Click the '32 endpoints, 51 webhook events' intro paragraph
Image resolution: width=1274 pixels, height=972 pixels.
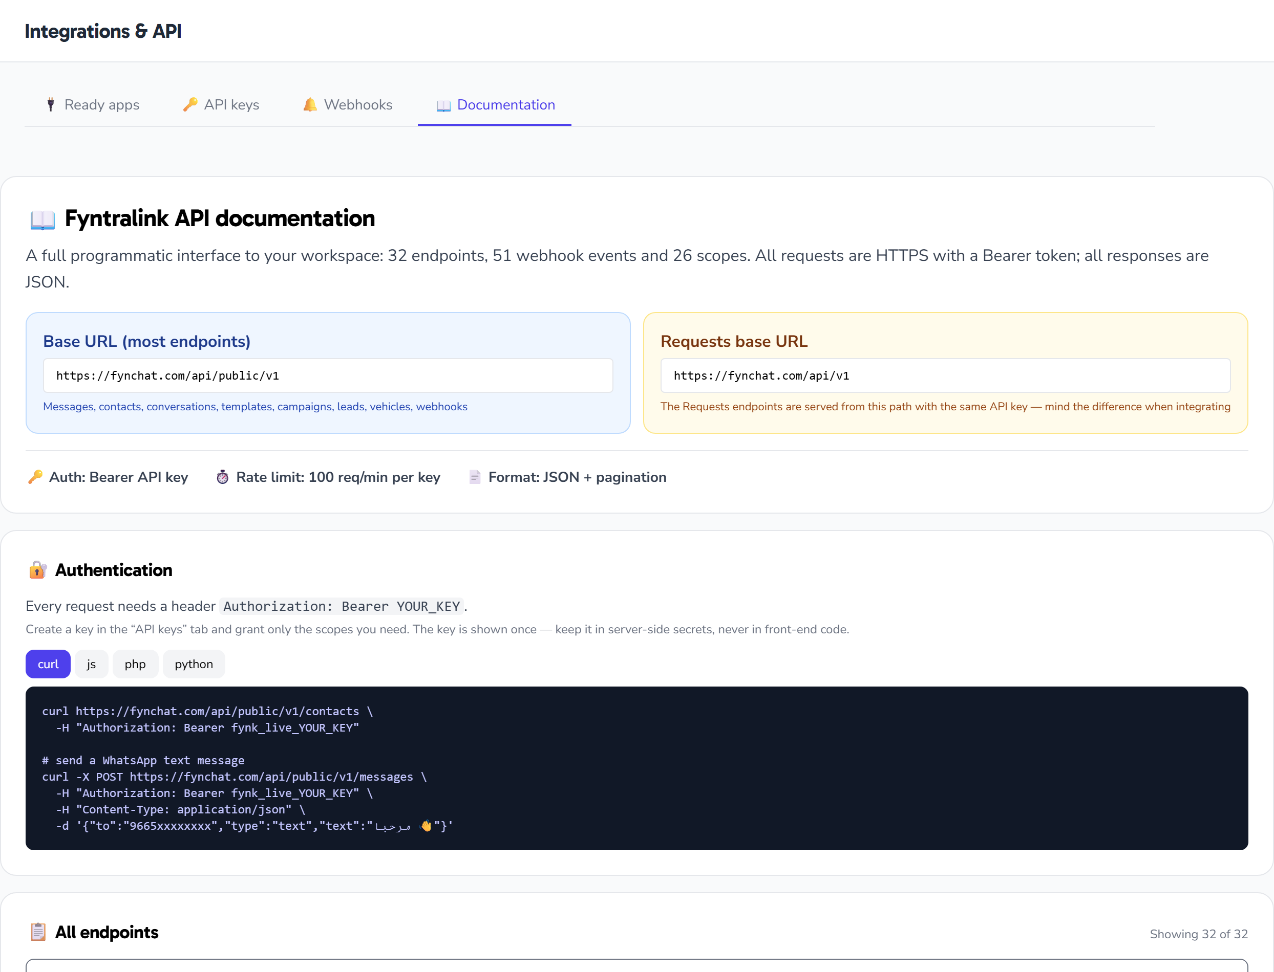618,269
